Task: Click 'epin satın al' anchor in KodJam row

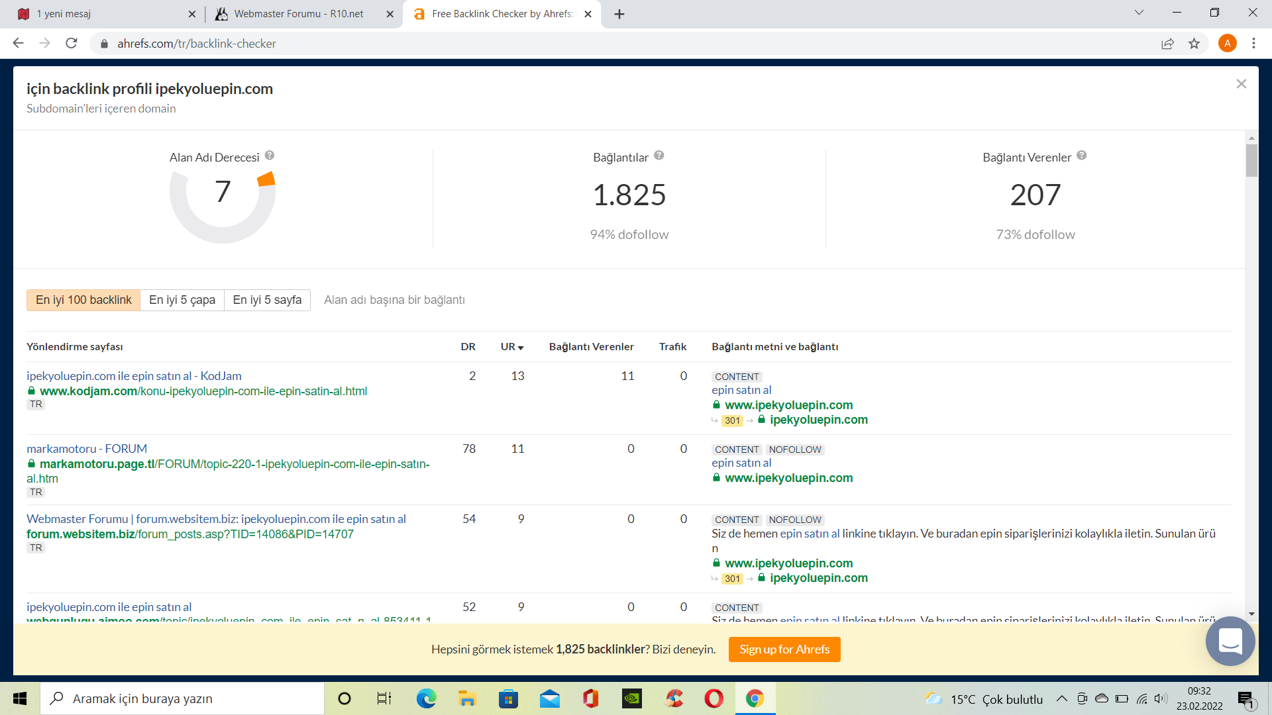Action: point(741,390)
